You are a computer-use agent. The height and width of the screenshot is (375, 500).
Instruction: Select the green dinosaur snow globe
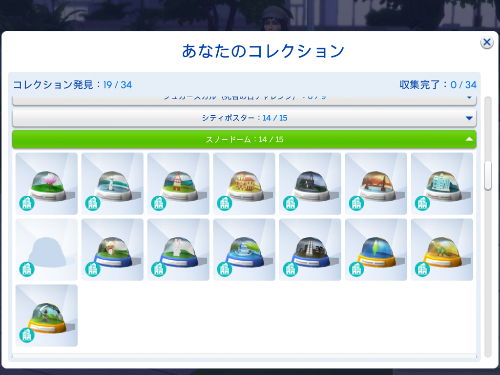[442, 250]
